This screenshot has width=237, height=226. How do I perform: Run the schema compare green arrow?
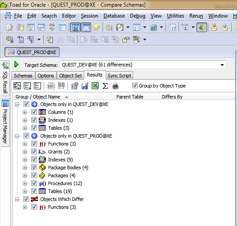click(16, 65)
